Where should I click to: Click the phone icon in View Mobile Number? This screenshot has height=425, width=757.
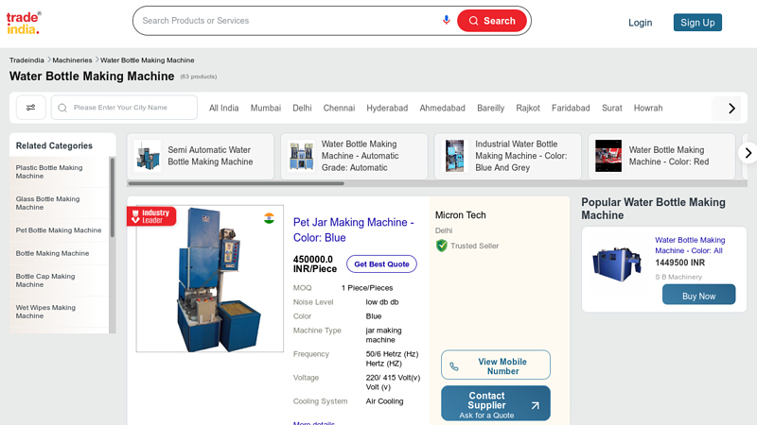point(454,366)
